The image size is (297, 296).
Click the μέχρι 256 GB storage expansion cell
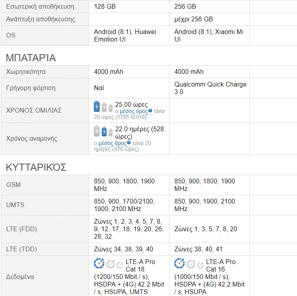point(209,19)
